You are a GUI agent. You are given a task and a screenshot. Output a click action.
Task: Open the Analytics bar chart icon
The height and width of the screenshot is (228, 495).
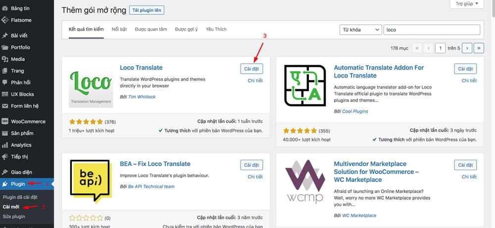point(5,145)
